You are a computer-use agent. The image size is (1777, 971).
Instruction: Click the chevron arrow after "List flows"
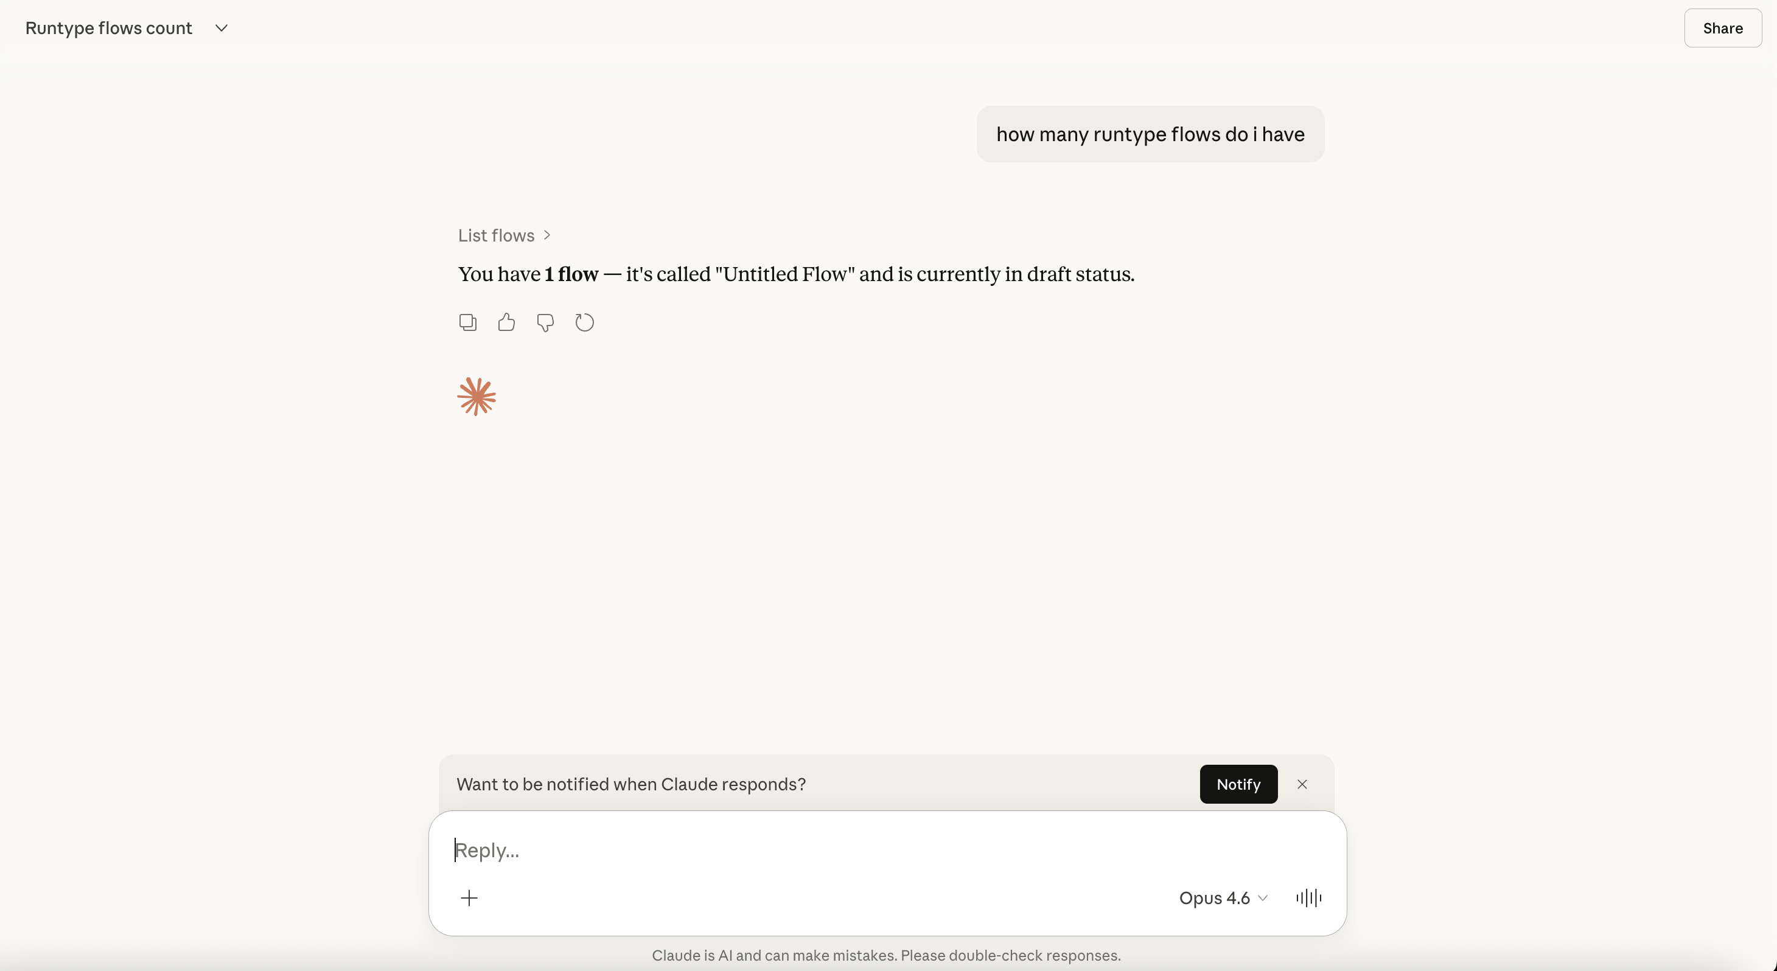(547, 235)
